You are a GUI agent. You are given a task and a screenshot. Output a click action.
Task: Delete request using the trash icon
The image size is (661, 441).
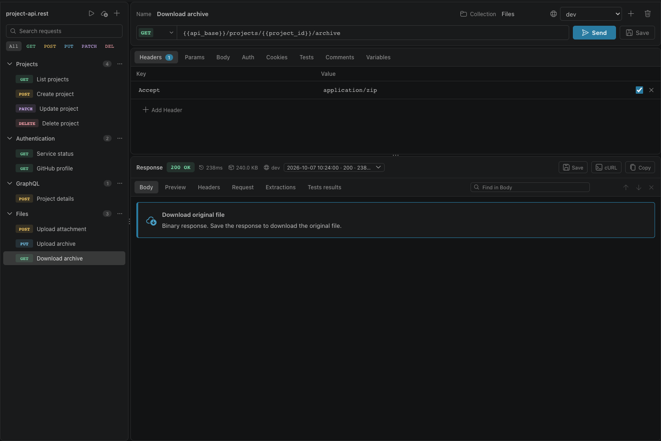pos(648,14)
